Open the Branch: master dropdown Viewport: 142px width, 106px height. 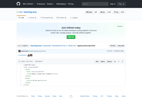23,46
